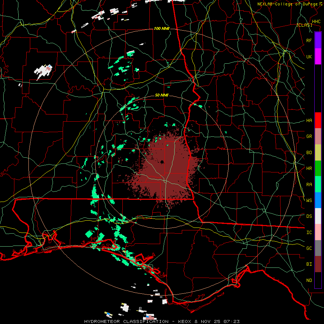324x324 pixels.
Task: Click the UK legend label
Action: pos(309,57)
